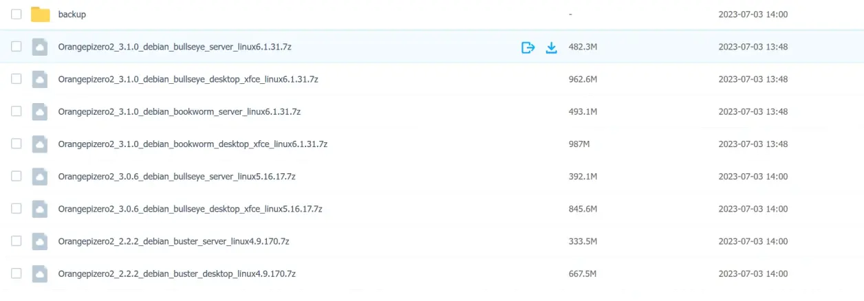Click the 392.1M file size value
Image resolution: width=864 pixels, height=301 pixels.
coord(583,177)
